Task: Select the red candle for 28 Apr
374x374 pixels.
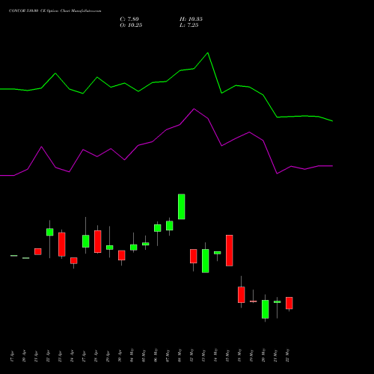Action: [x=98, y=242]
